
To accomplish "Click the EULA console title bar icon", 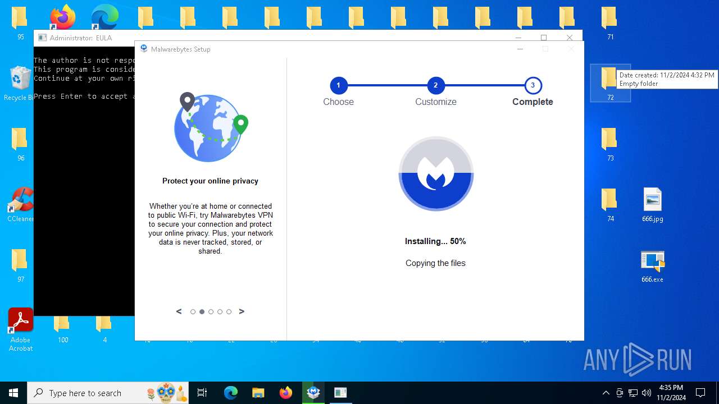I will coord(42,38).
